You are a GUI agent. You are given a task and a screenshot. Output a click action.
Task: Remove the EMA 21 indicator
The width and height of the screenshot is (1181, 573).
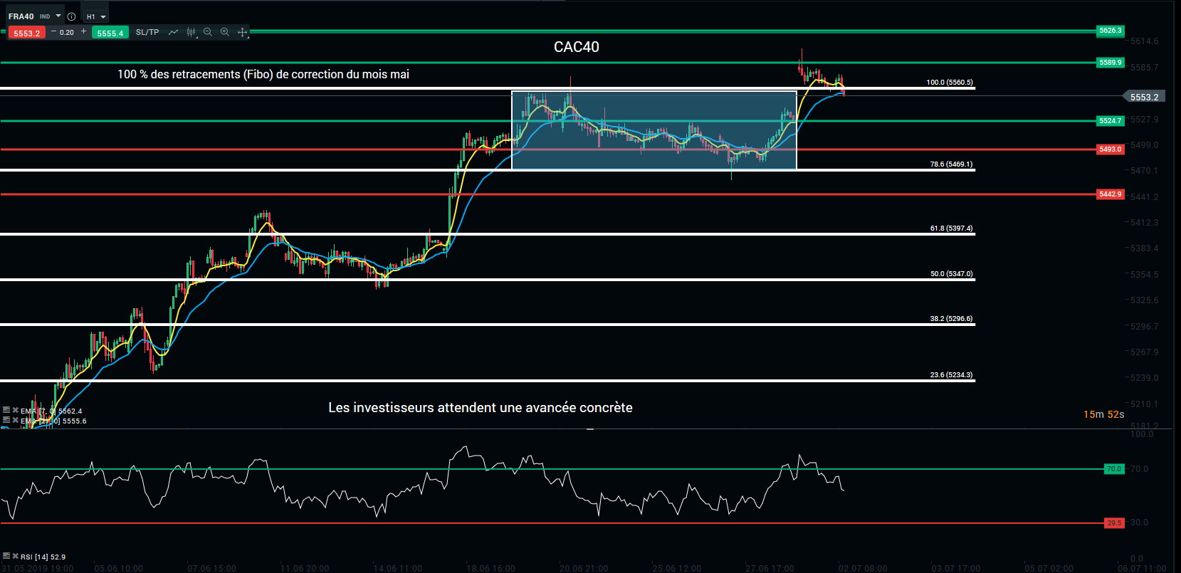pyautogui.click(x=15, y=421)
